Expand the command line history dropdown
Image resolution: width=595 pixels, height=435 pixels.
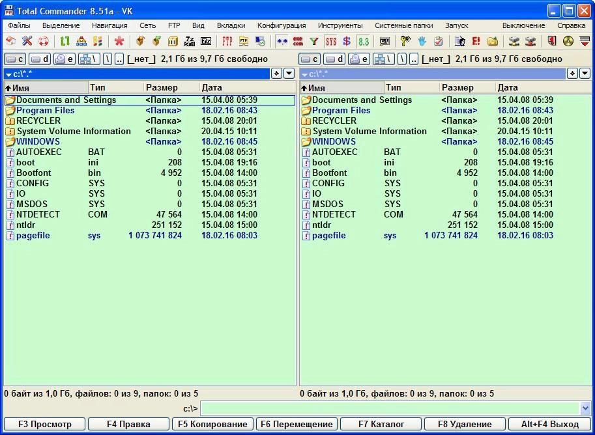(585, 408)
